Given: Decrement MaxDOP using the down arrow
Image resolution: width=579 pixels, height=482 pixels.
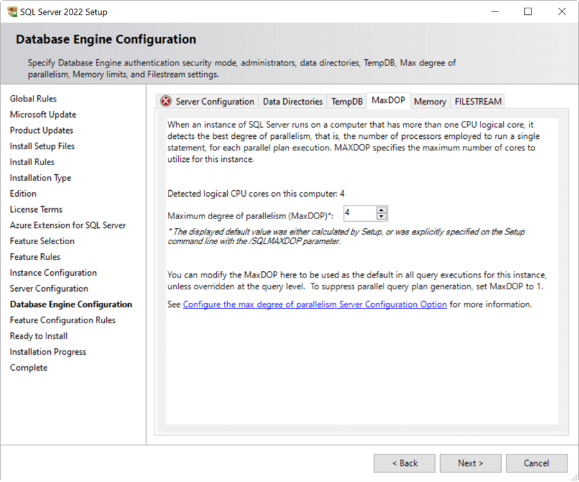Looking at the screenshot, I should pos(382,216).
